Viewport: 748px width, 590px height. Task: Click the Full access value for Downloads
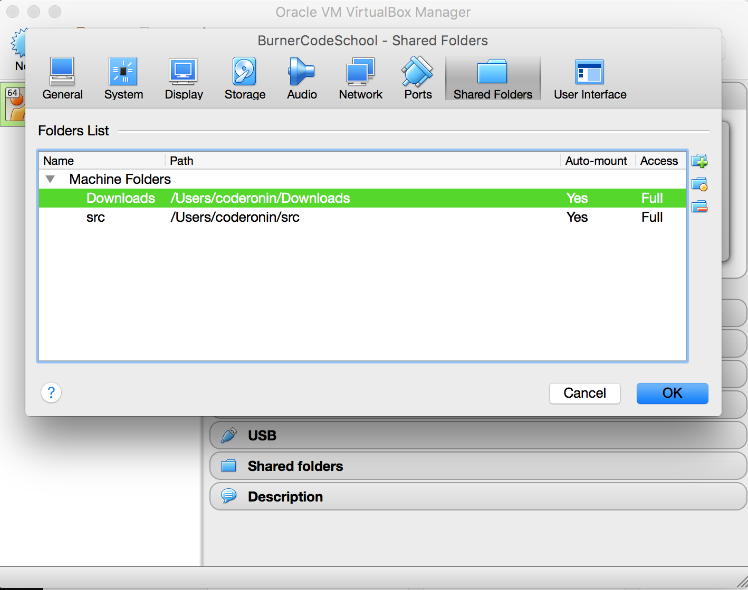click(x=652, y=198)
